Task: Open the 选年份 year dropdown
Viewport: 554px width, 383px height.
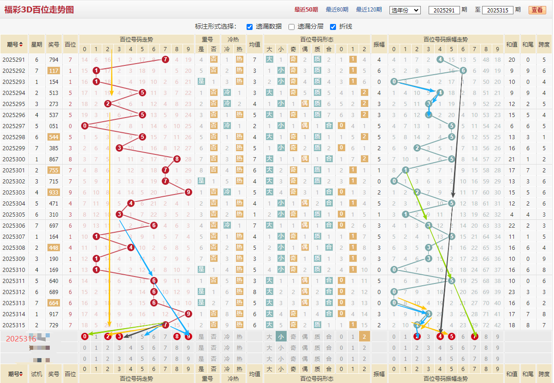Action: [405, 10]
